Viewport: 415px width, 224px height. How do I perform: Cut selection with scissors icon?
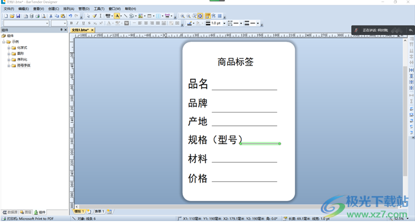coord(51,16)
